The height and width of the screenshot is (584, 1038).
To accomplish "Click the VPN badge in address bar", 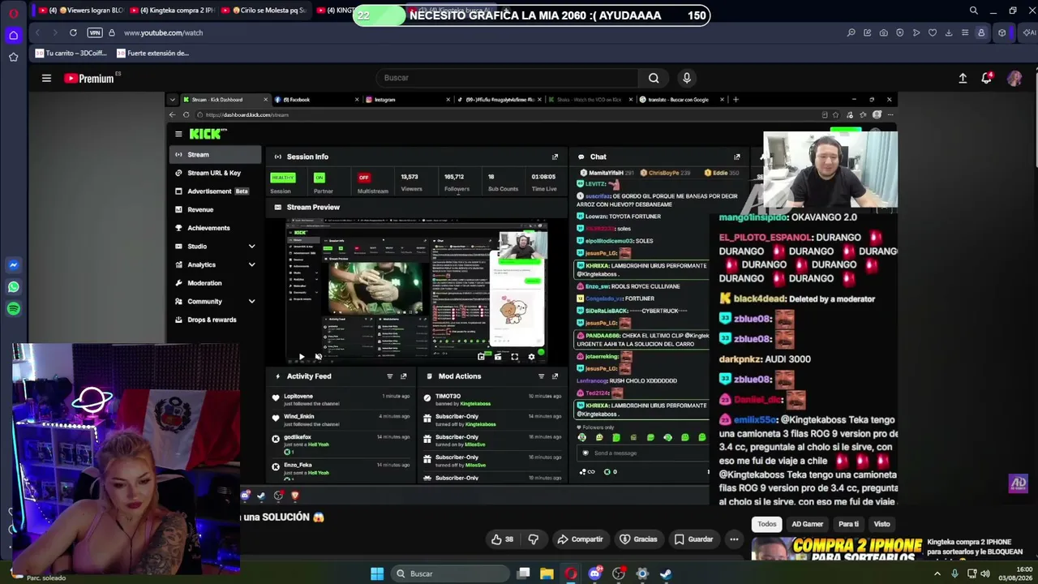I will pos(95,32).
